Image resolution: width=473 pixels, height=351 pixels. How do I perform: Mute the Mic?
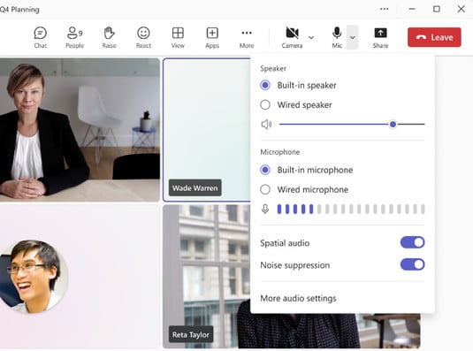[337, 38]
